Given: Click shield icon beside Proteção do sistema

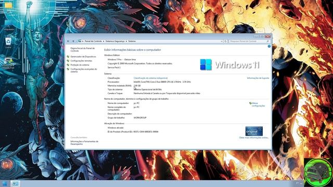Looking at the screenshot, I should pos(68,65).
